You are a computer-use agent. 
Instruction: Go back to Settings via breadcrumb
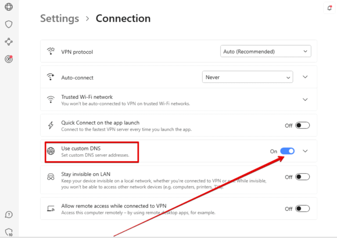[60, 18]
